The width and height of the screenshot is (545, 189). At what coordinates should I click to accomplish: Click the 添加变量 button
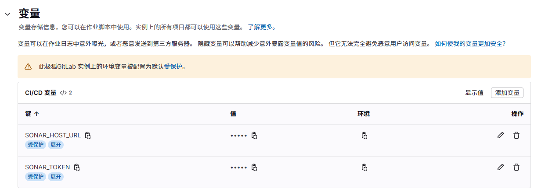(x=507, y=93)
